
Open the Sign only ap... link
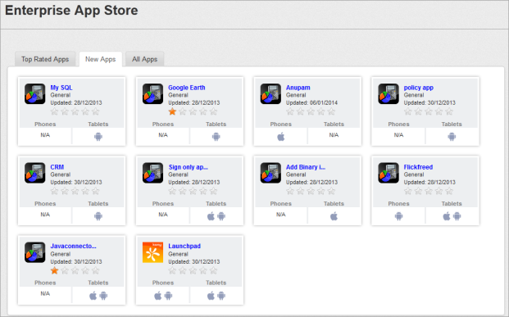(189, 167)
